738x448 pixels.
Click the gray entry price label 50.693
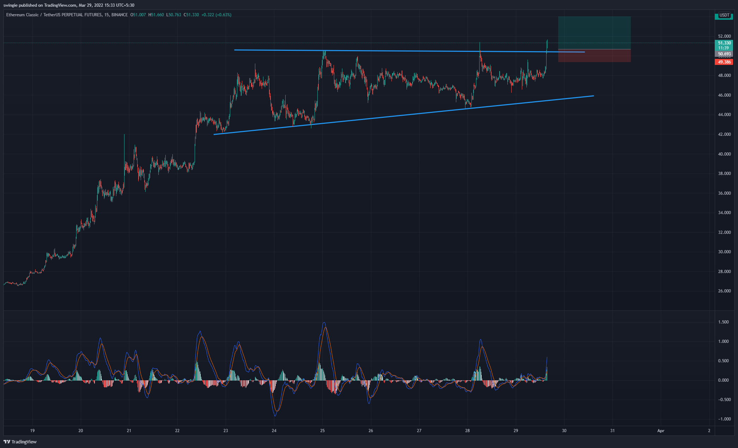(724, 54)
